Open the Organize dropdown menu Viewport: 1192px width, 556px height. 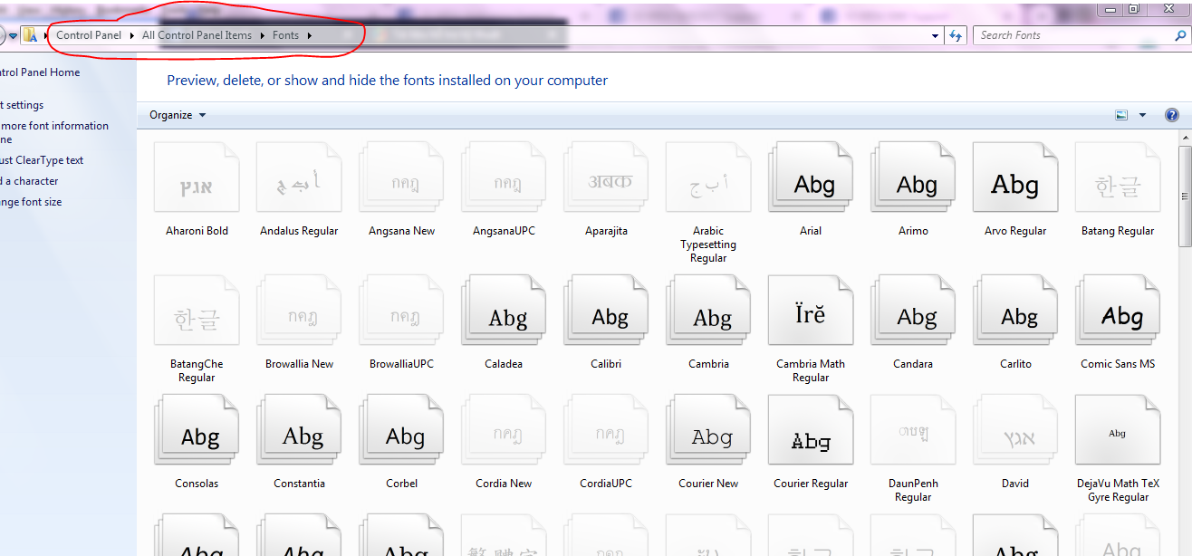pos(178,115)
